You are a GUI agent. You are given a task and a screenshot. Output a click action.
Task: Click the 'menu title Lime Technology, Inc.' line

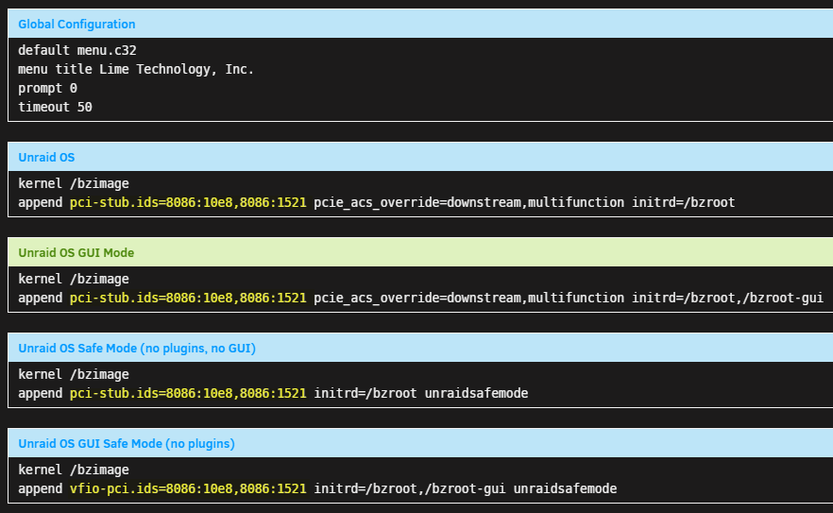pos(136,69)
